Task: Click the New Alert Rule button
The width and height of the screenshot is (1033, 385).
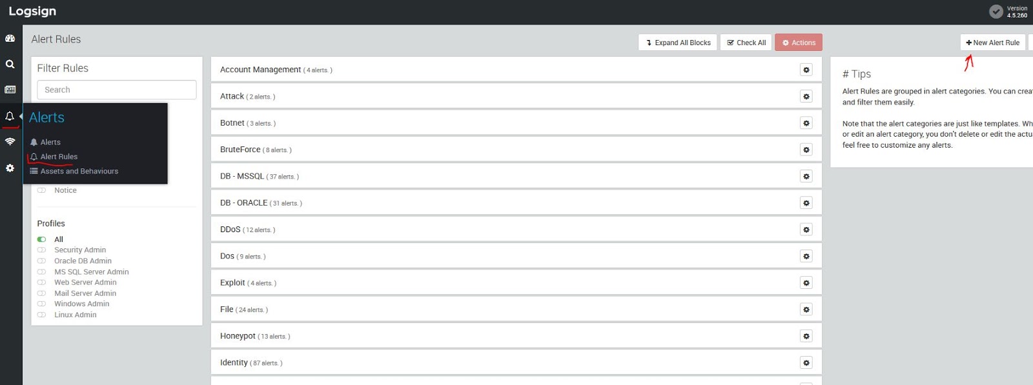Action: tap(992, 43)
